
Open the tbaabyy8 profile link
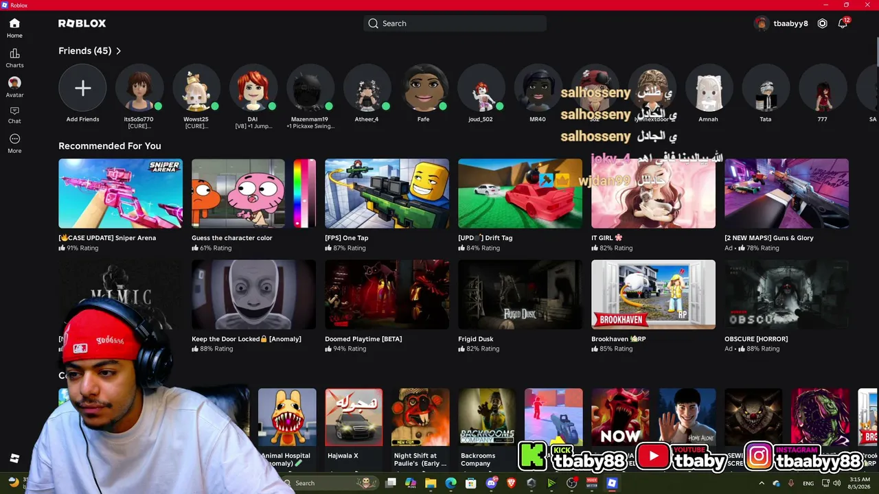(x=781, y=23)
